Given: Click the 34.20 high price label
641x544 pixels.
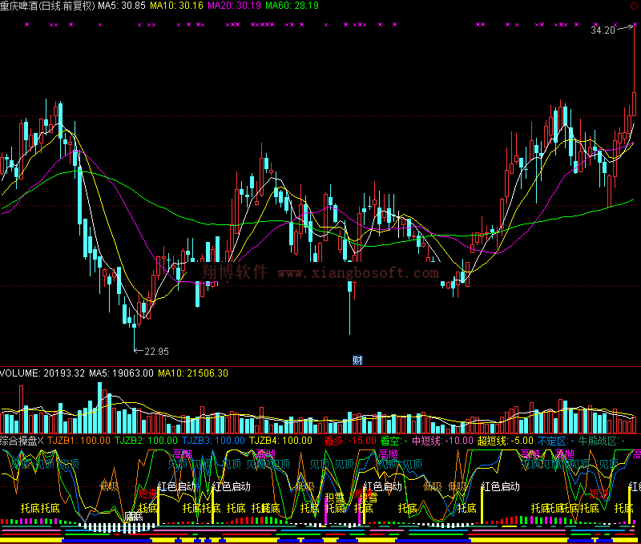Looking at the screenshot, I should [x=603, y=30].
